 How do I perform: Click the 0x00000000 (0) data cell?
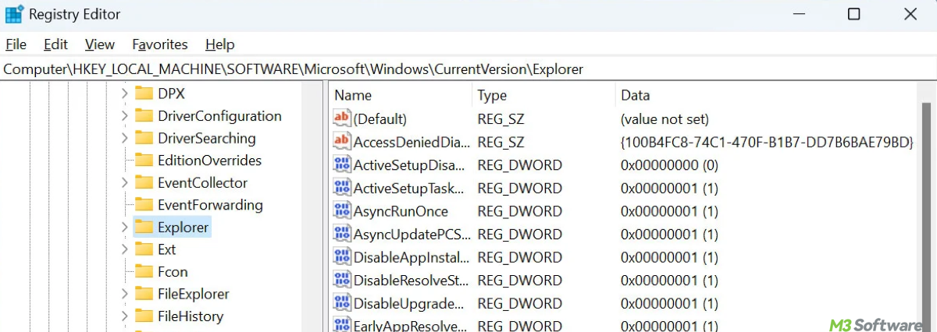(x=669, y=165)
